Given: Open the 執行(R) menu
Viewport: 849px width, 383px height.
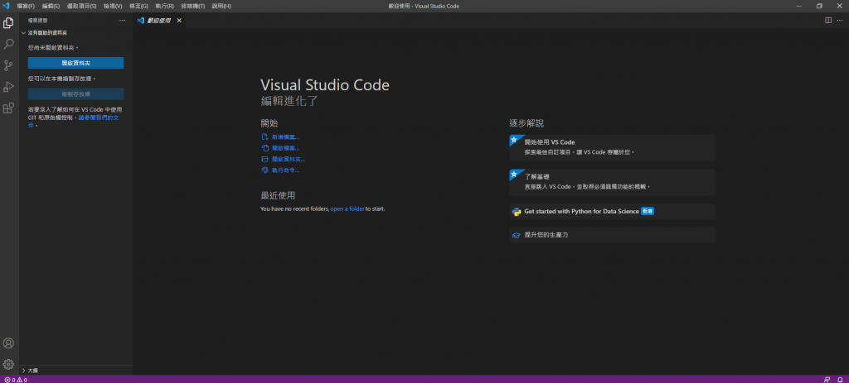Looking at the screenshot, I should pos(165,6).
